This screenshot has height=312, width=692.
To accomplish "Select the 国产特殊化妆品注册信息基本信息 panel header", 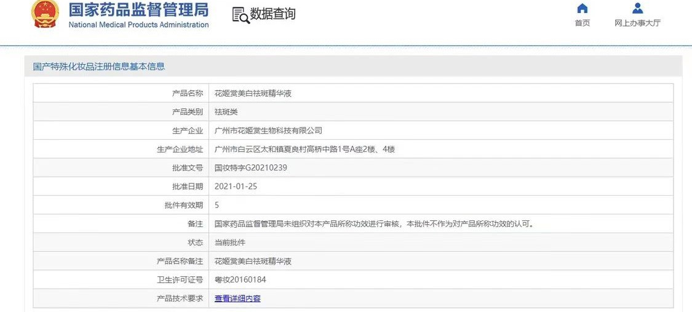I will click(x=353, y=66).
